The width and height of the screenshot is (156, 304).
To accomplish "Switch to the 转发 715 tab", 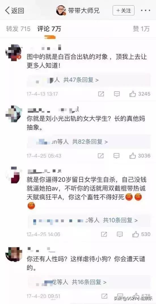I will (18, 29).
